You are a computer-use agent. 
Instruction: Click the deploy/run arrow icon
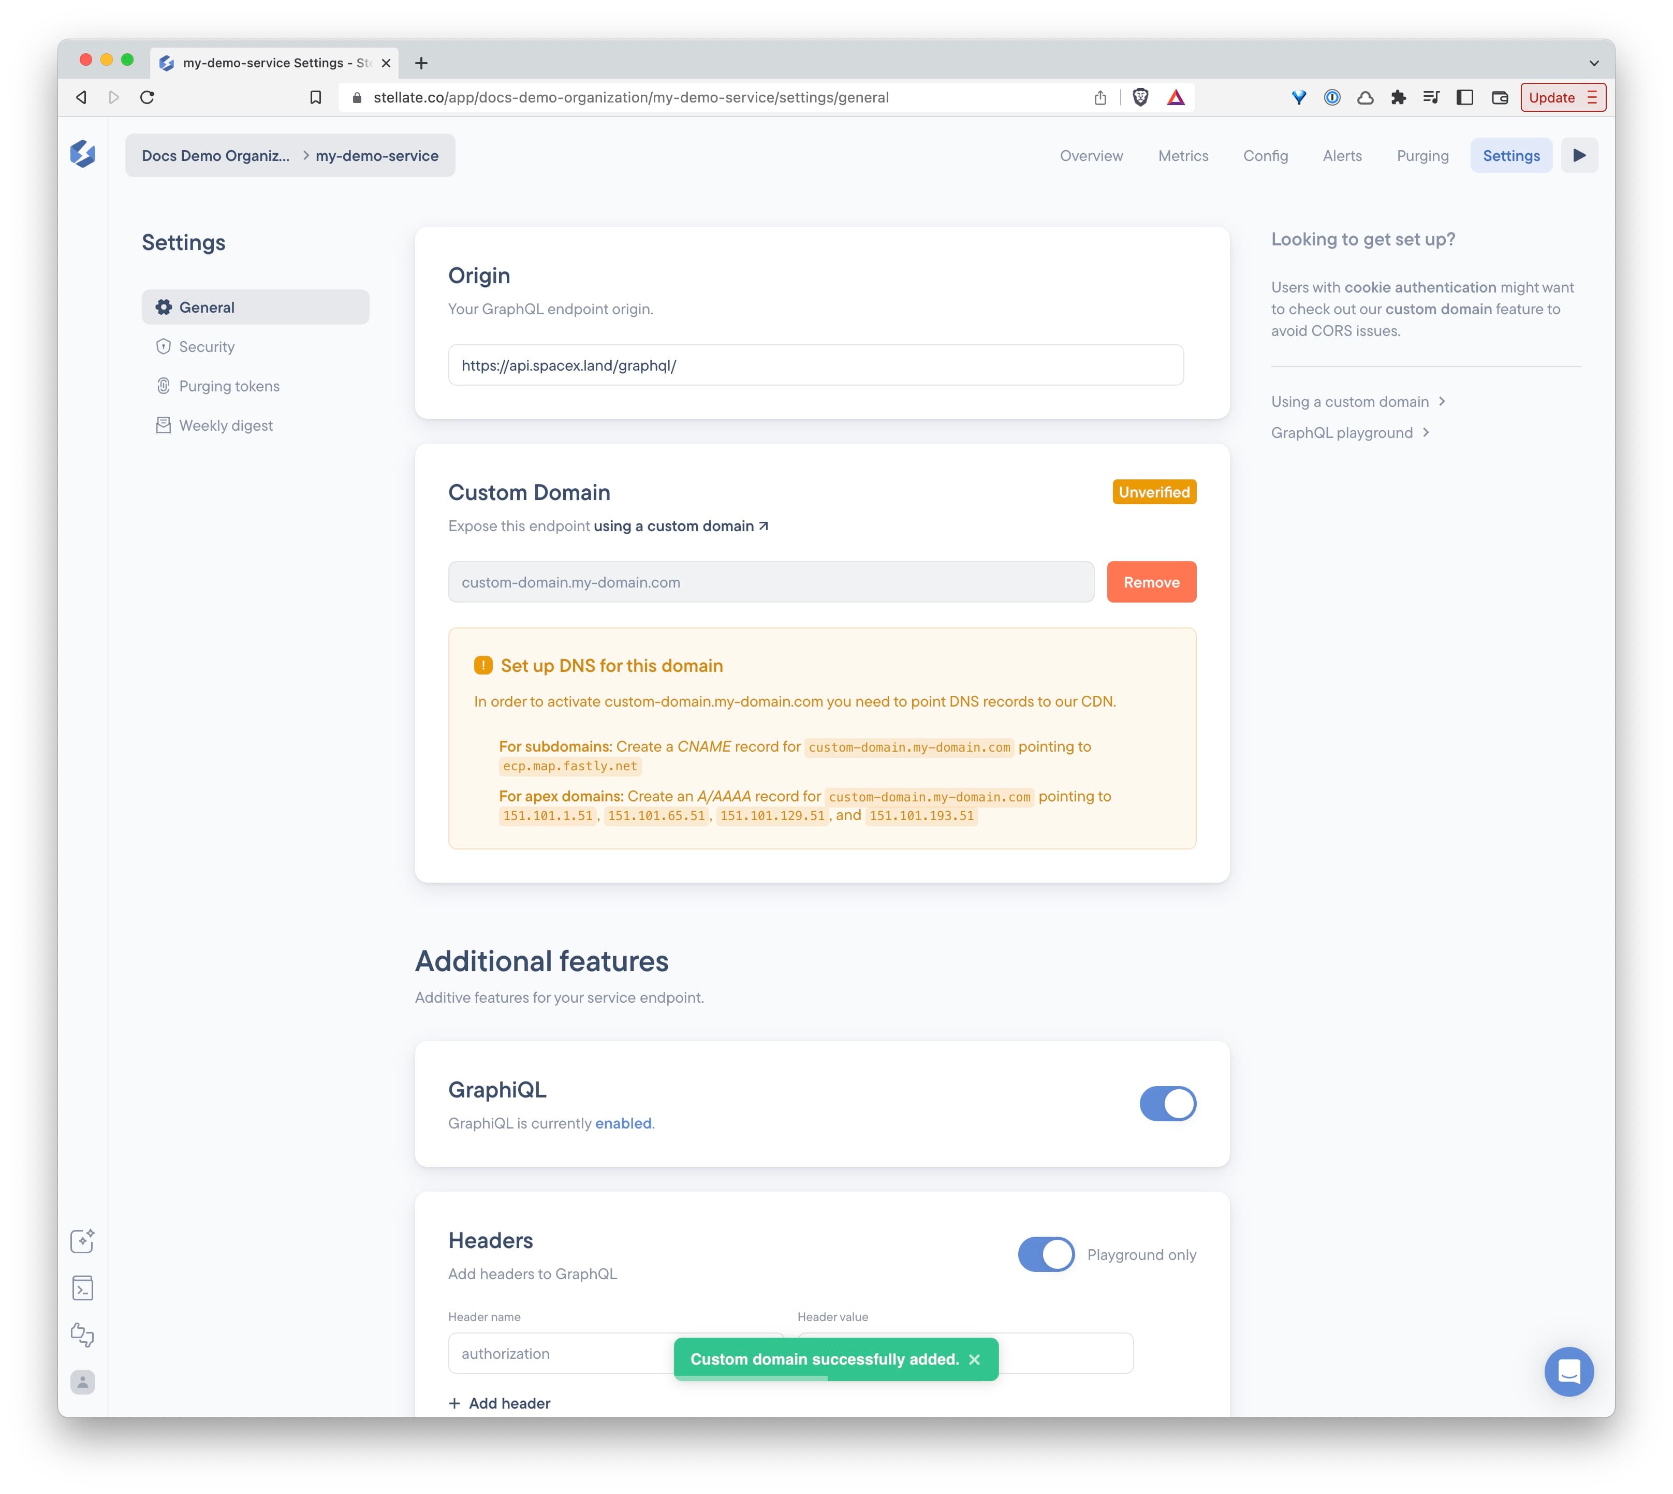pos(1581,154)
